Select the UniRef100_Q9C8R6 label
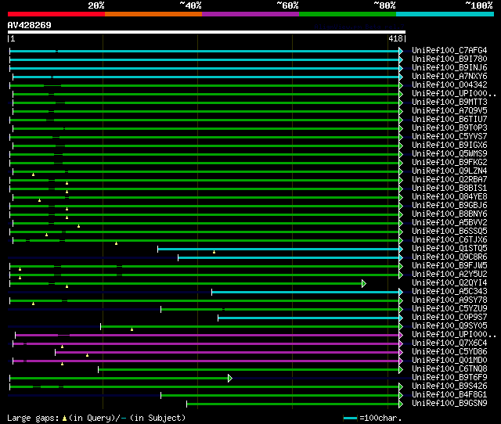 pos(449,257)
